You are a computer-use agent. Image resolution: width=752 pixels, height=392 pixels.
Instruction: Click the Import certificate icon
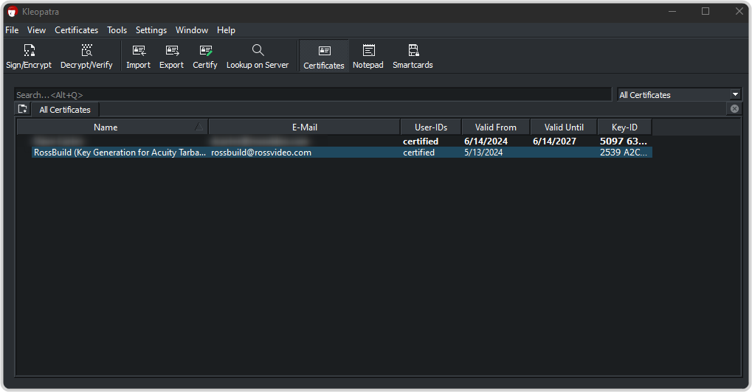pos(138,56)
